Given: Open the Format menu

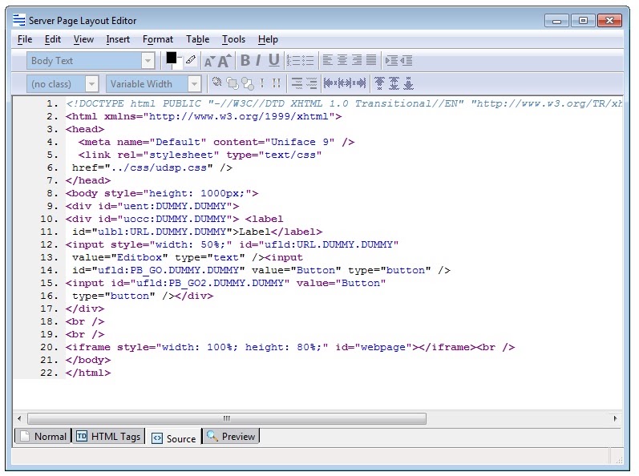Looking at the screenshot, I should coord(158,39).
